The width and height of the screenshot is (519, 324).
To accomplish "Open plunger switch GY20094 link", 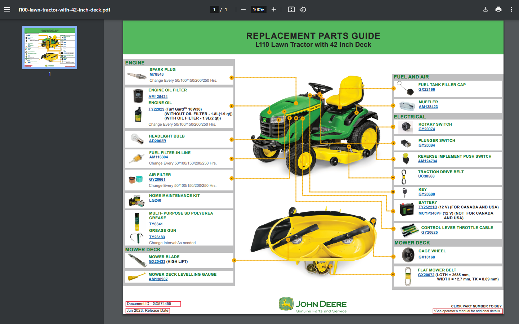I will coord(427,145).
